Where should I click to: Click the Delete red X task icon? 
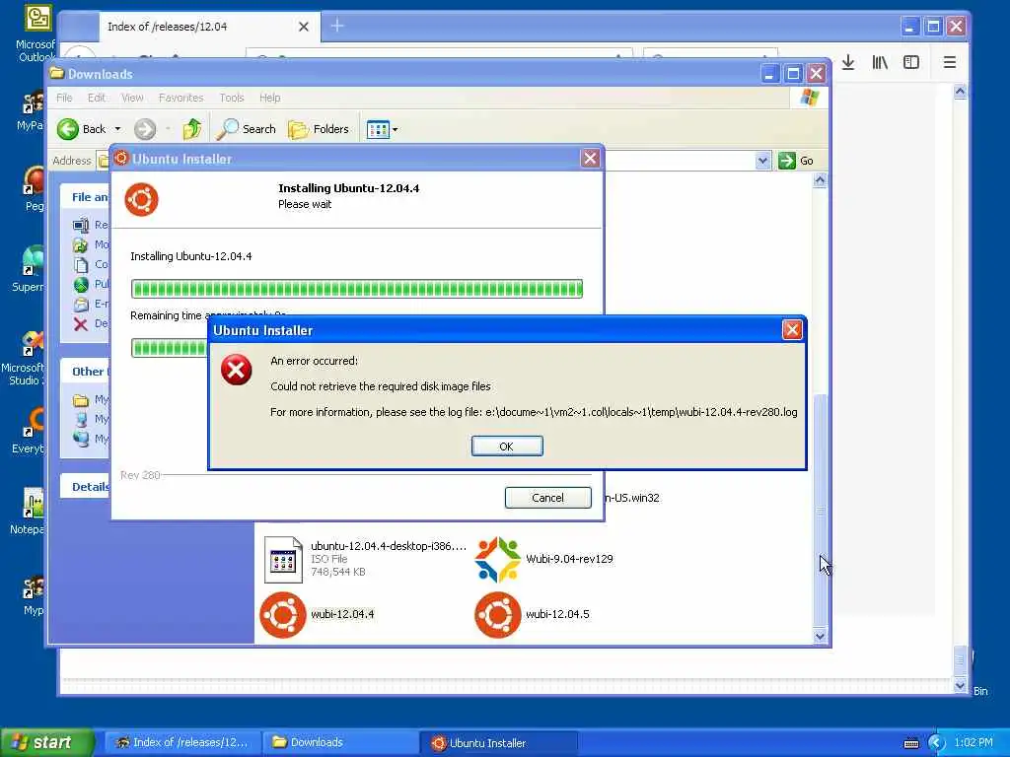point(81,323)
